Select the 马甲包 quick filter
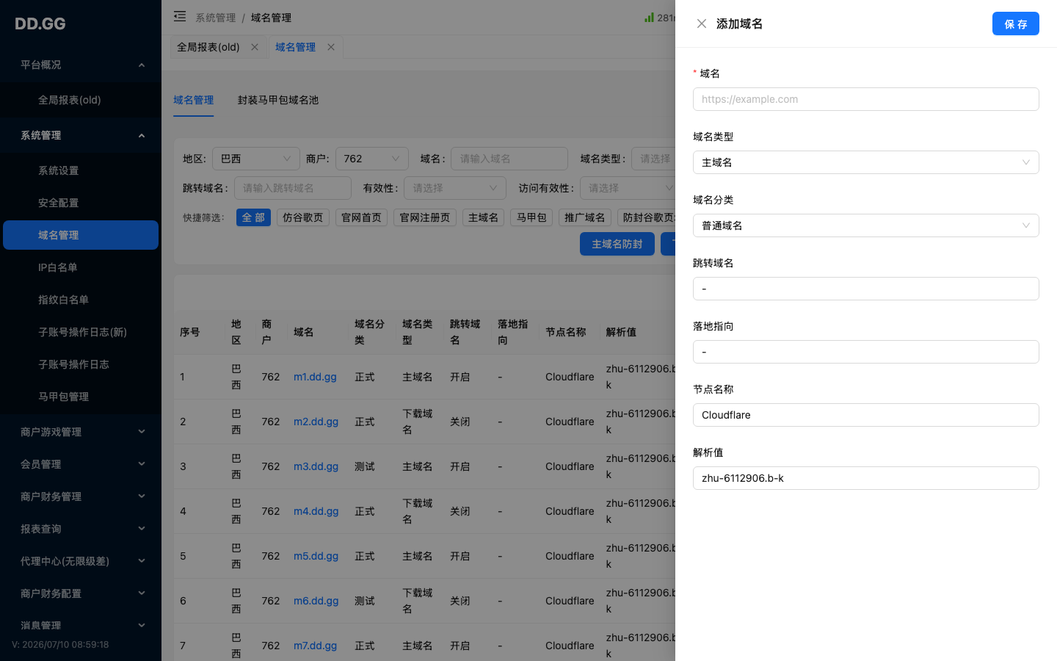The height and width of the screenshot is (661, 1057). 531,217
